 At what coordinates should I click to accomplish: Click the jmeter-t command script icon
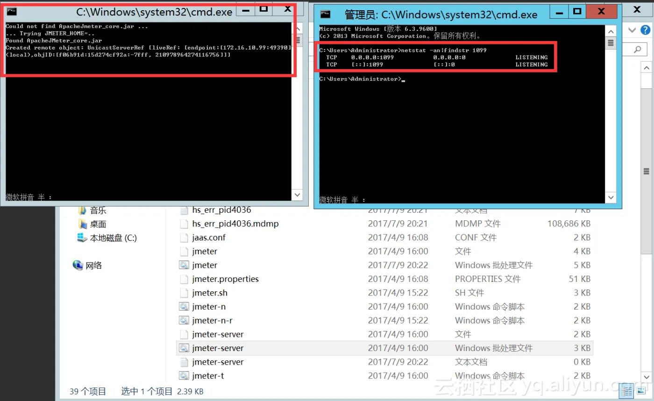[184, 376]
